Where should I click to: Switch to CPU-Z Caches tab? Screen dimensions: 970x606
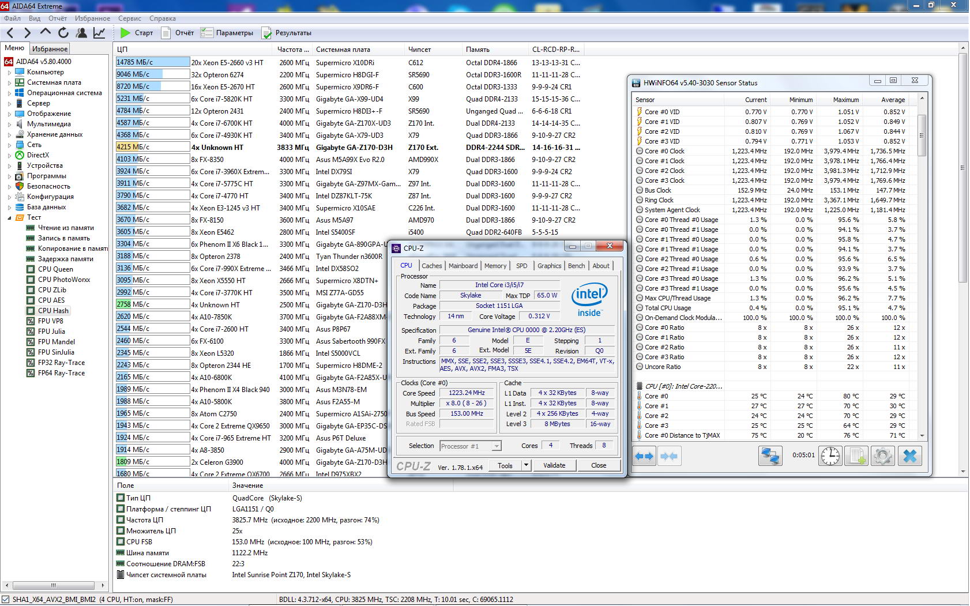(431, 266)
